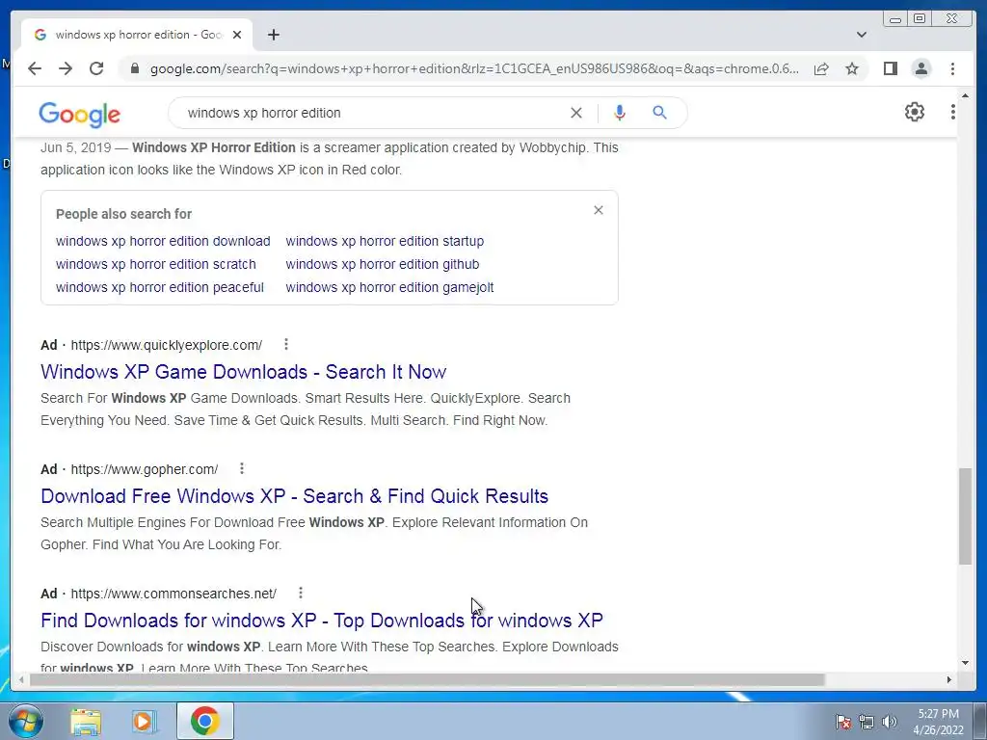Click the vertical scrollbar thumb
The height and width of the screenshot is (740, 987).
(965, 516)
